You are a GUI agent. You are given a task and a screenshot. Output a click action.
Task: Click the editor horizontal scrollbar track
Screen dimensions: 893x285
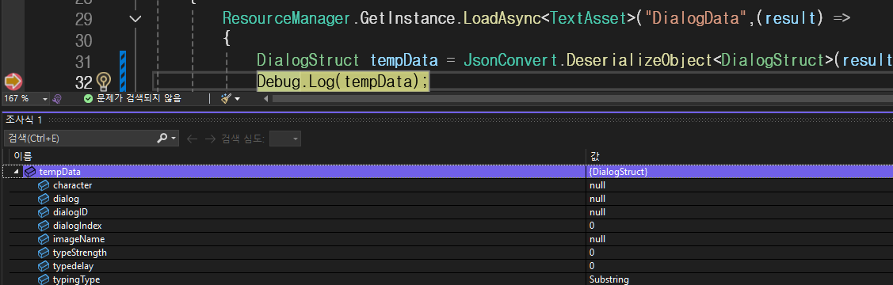(582, 99)
